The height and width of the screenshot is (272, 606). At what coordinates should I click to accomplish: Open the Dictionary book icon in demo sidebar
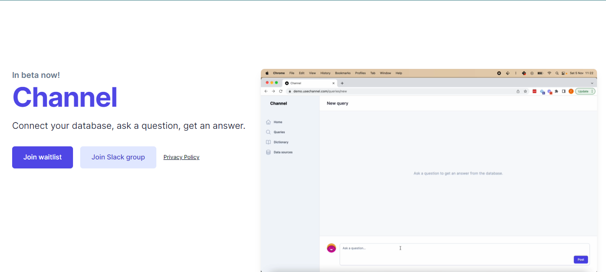click(x=269, y=142)
